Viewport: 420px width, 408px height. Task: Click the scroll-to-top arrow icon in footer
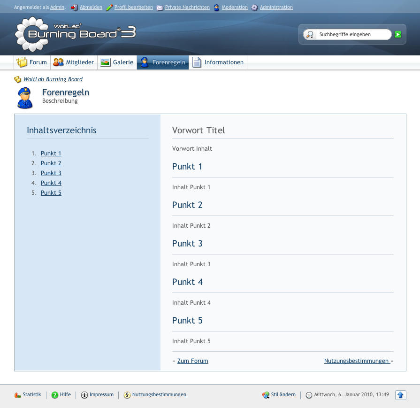400,395
